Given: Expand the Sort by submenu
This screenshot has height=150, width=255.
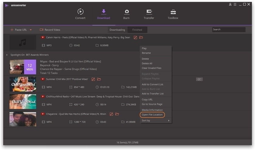Looking at the screenshot, I should click(x=155, y=121).
